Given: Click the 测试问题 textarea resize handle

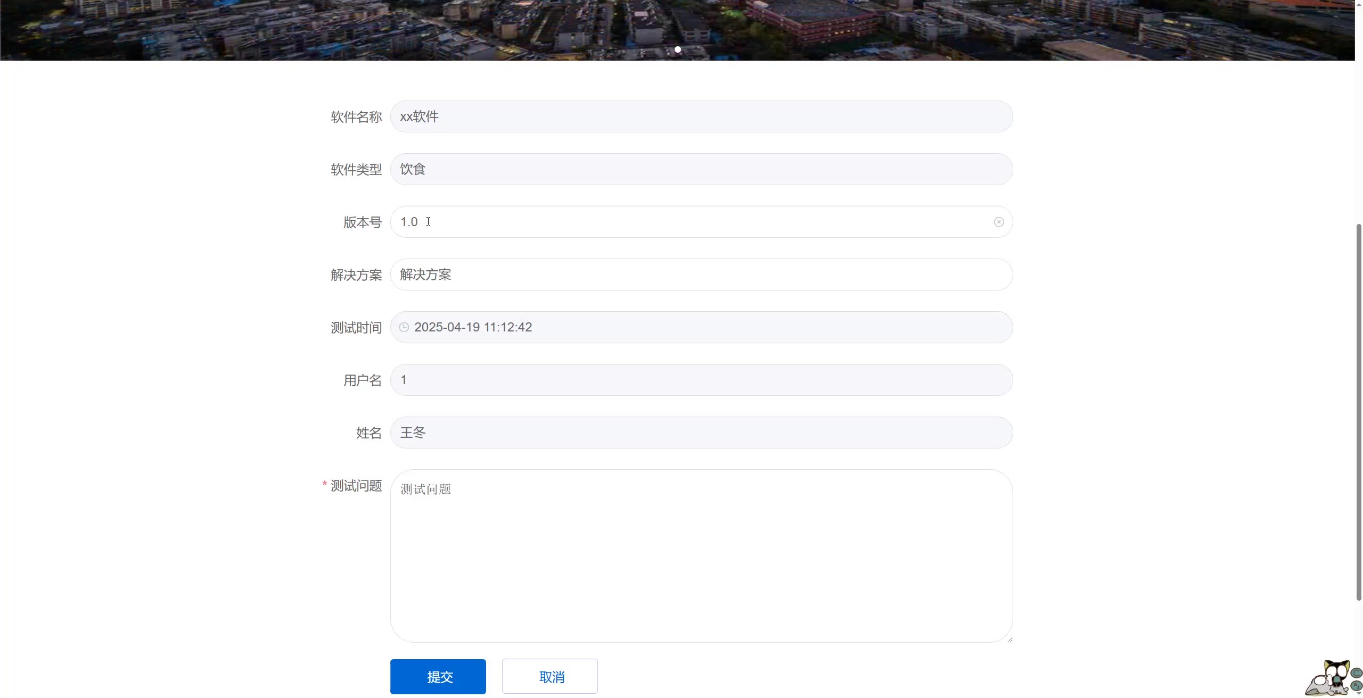Looking at the screenshot, I should pyautogui.click(x=1009, y=639).
